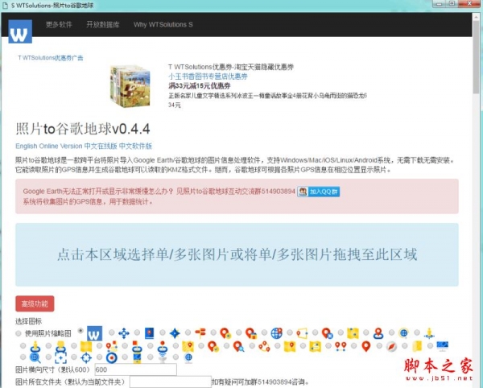
Task: Choose the red and blue bullseye icon
Action: point(112,358)
